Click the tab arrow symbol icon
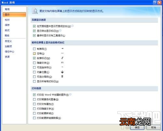This screenshot has height=131, width=163. pyautogui.click(x=62, y=49)
